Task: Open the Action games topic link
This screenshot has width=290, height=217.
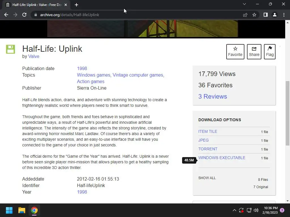Action: 91,81
